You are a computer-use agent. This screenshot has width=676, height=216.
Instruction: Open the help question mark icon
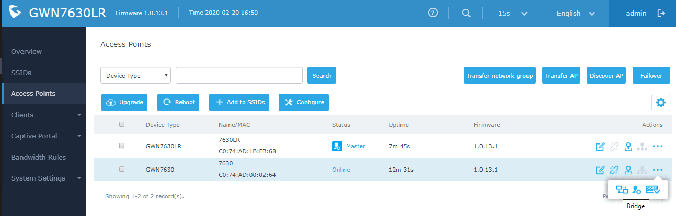pos(432,13)
